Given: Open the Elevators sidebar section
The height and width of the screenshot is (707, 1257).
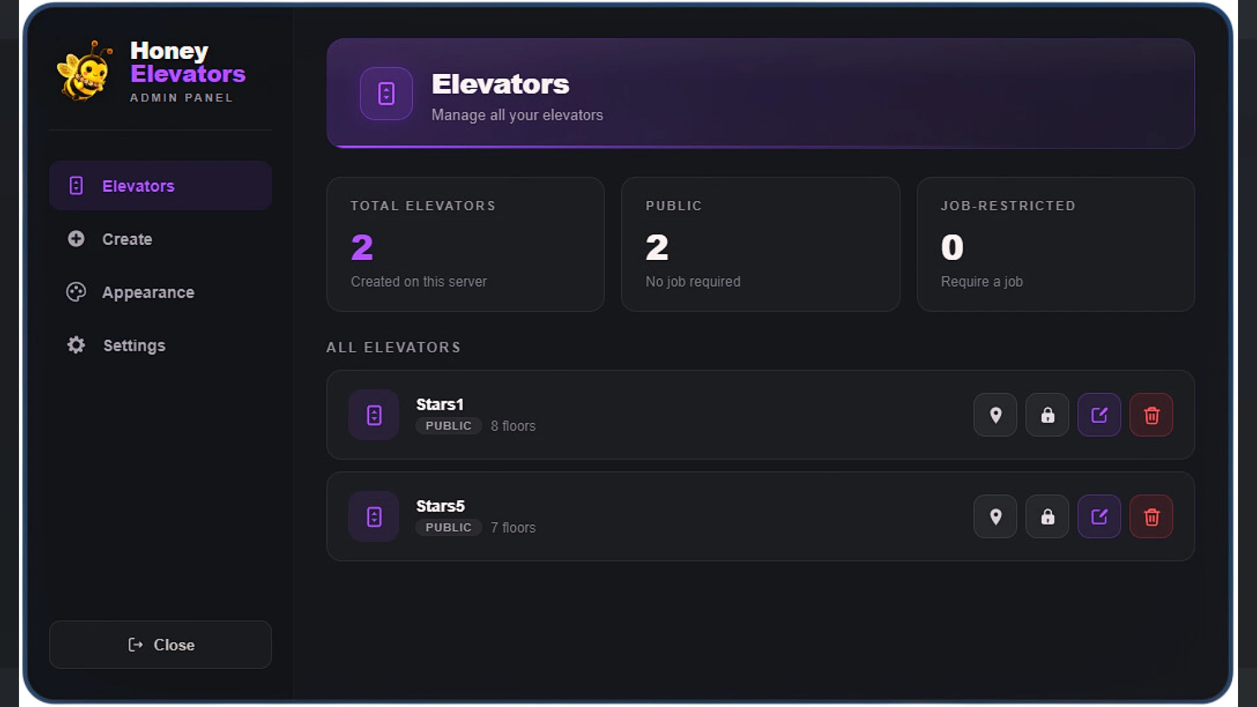Looking at the screenshot, I should coord(160,186).
